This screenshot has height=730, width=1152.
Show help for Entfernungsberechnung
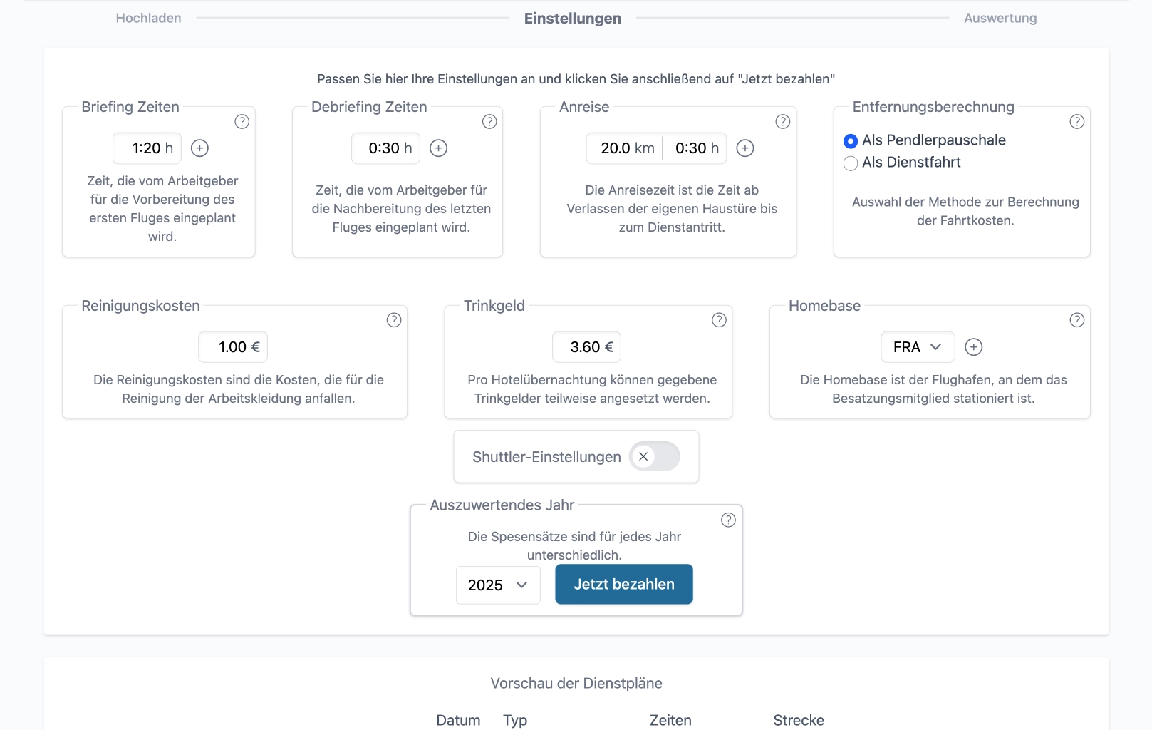(1077, 122)
